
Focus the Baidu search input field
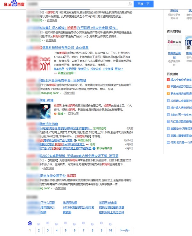(79, 4)
